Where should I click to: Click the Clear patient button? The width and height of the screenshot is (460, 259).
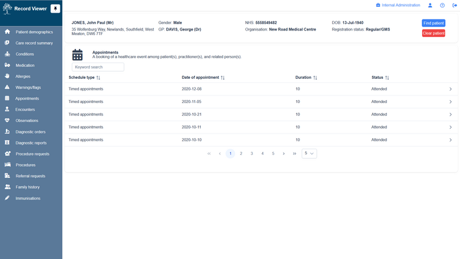pos(434,33)
